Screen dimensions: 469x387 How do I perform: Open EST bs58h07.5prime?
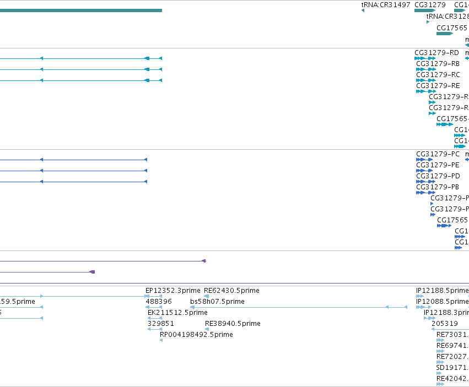pos(217,302)
